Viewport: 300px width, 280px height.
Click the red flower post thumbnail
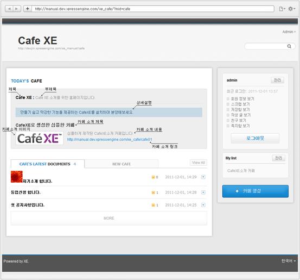pyautogui.click(x=17, y=177)
